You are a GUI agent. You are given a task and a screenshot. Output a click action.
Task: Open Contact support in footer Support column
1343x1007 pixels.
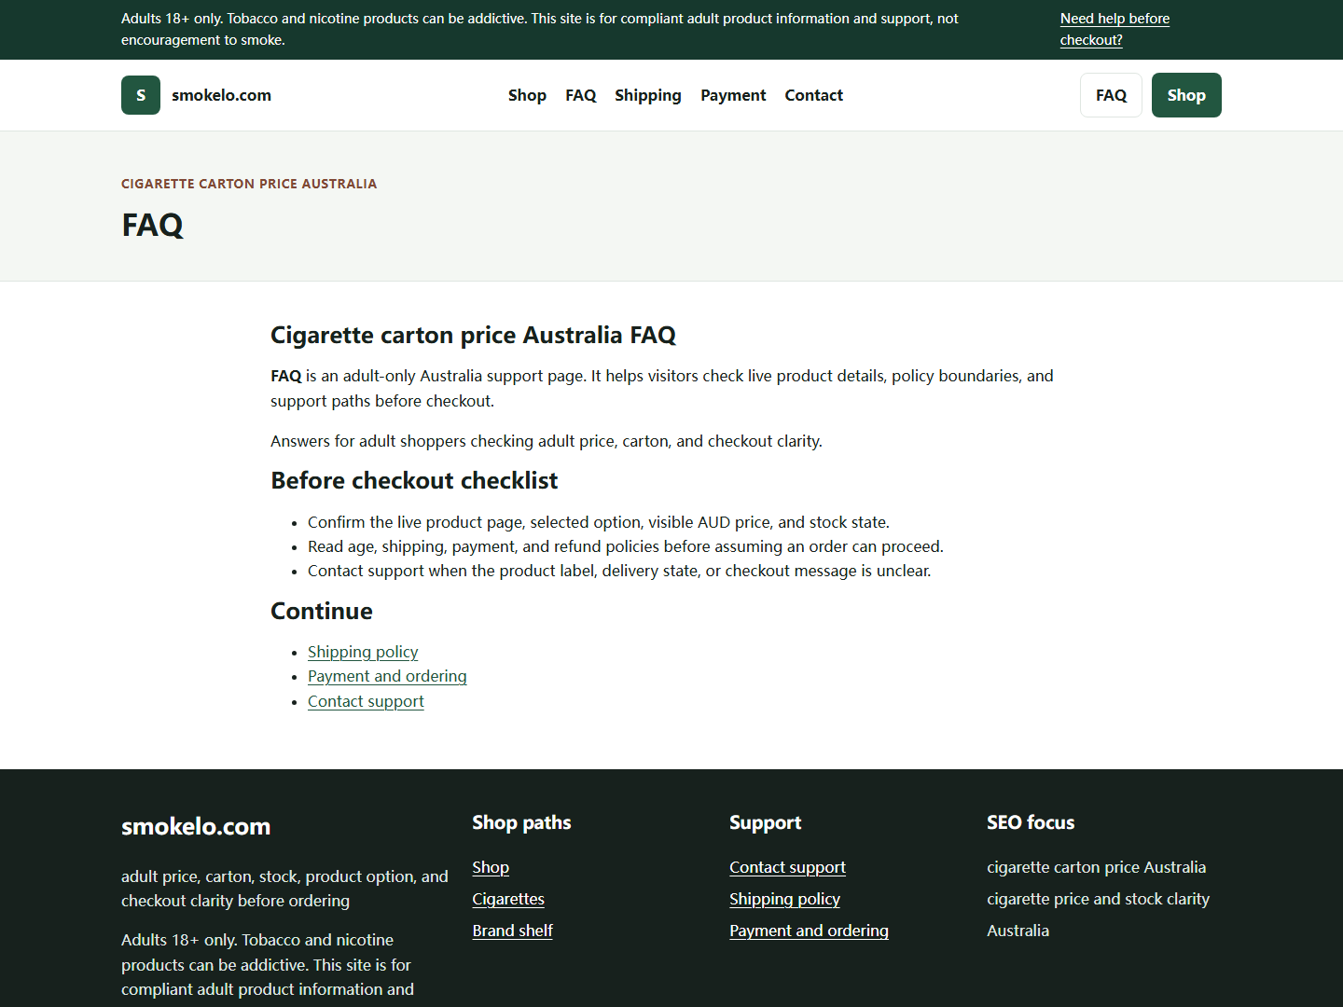[x=787, y=867]
